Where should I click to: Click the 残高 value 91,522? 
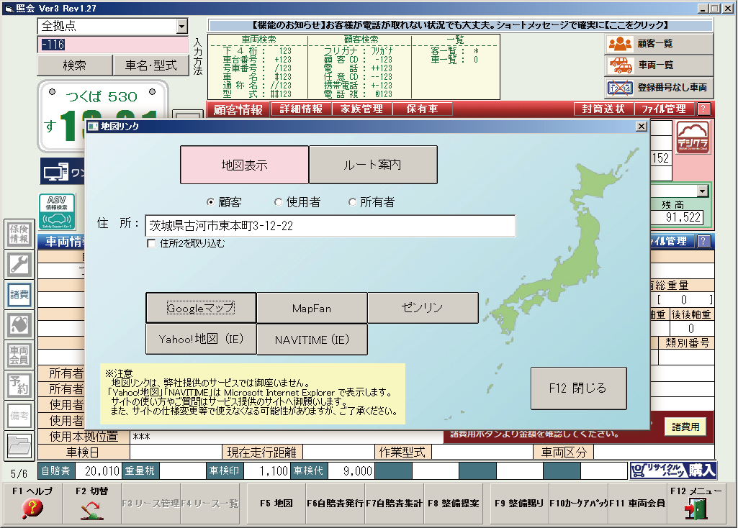pyautogui.click(x=677, y=217)
